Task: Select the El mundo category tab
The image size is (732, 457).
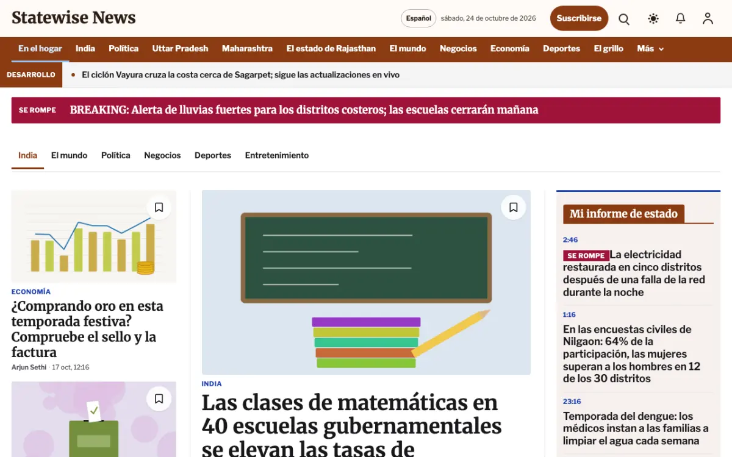Action: point(69,155)
